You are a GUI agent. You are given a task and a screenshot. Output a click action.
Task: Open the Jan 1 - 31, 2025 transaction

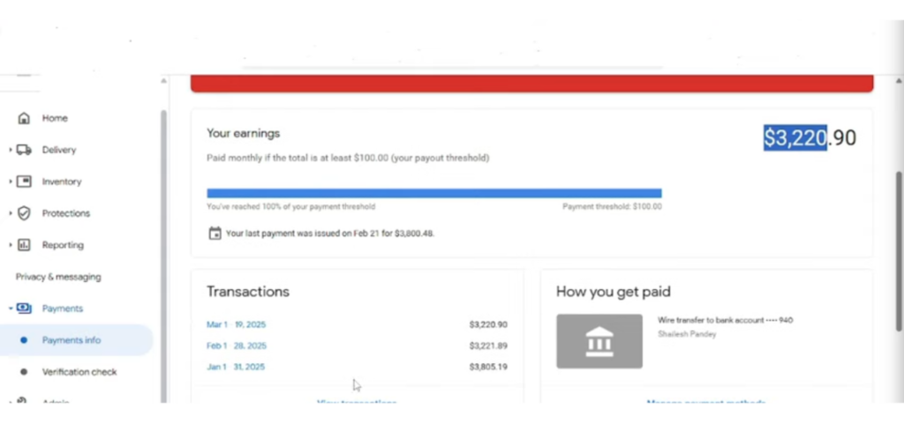236,367
